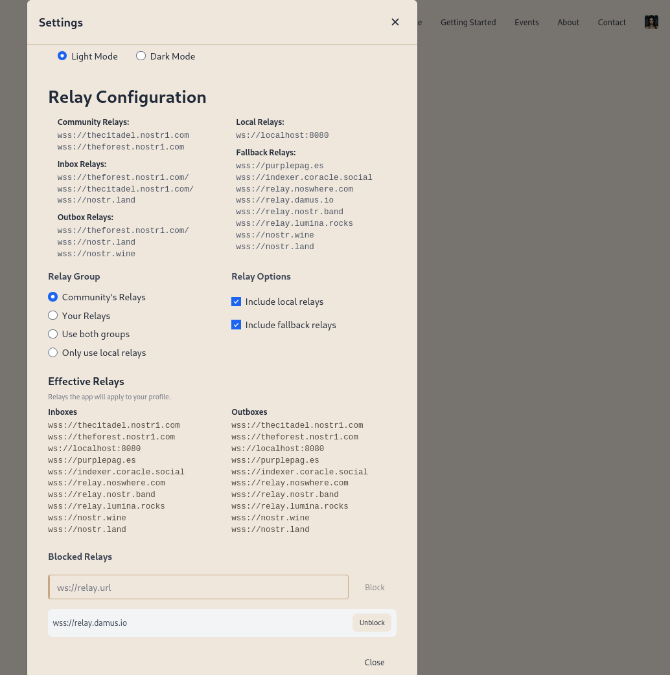This screenshot has width=670, height=675.
Task: Click the wss://relay.damus.io blocked entry
Action: coord(90,623)
